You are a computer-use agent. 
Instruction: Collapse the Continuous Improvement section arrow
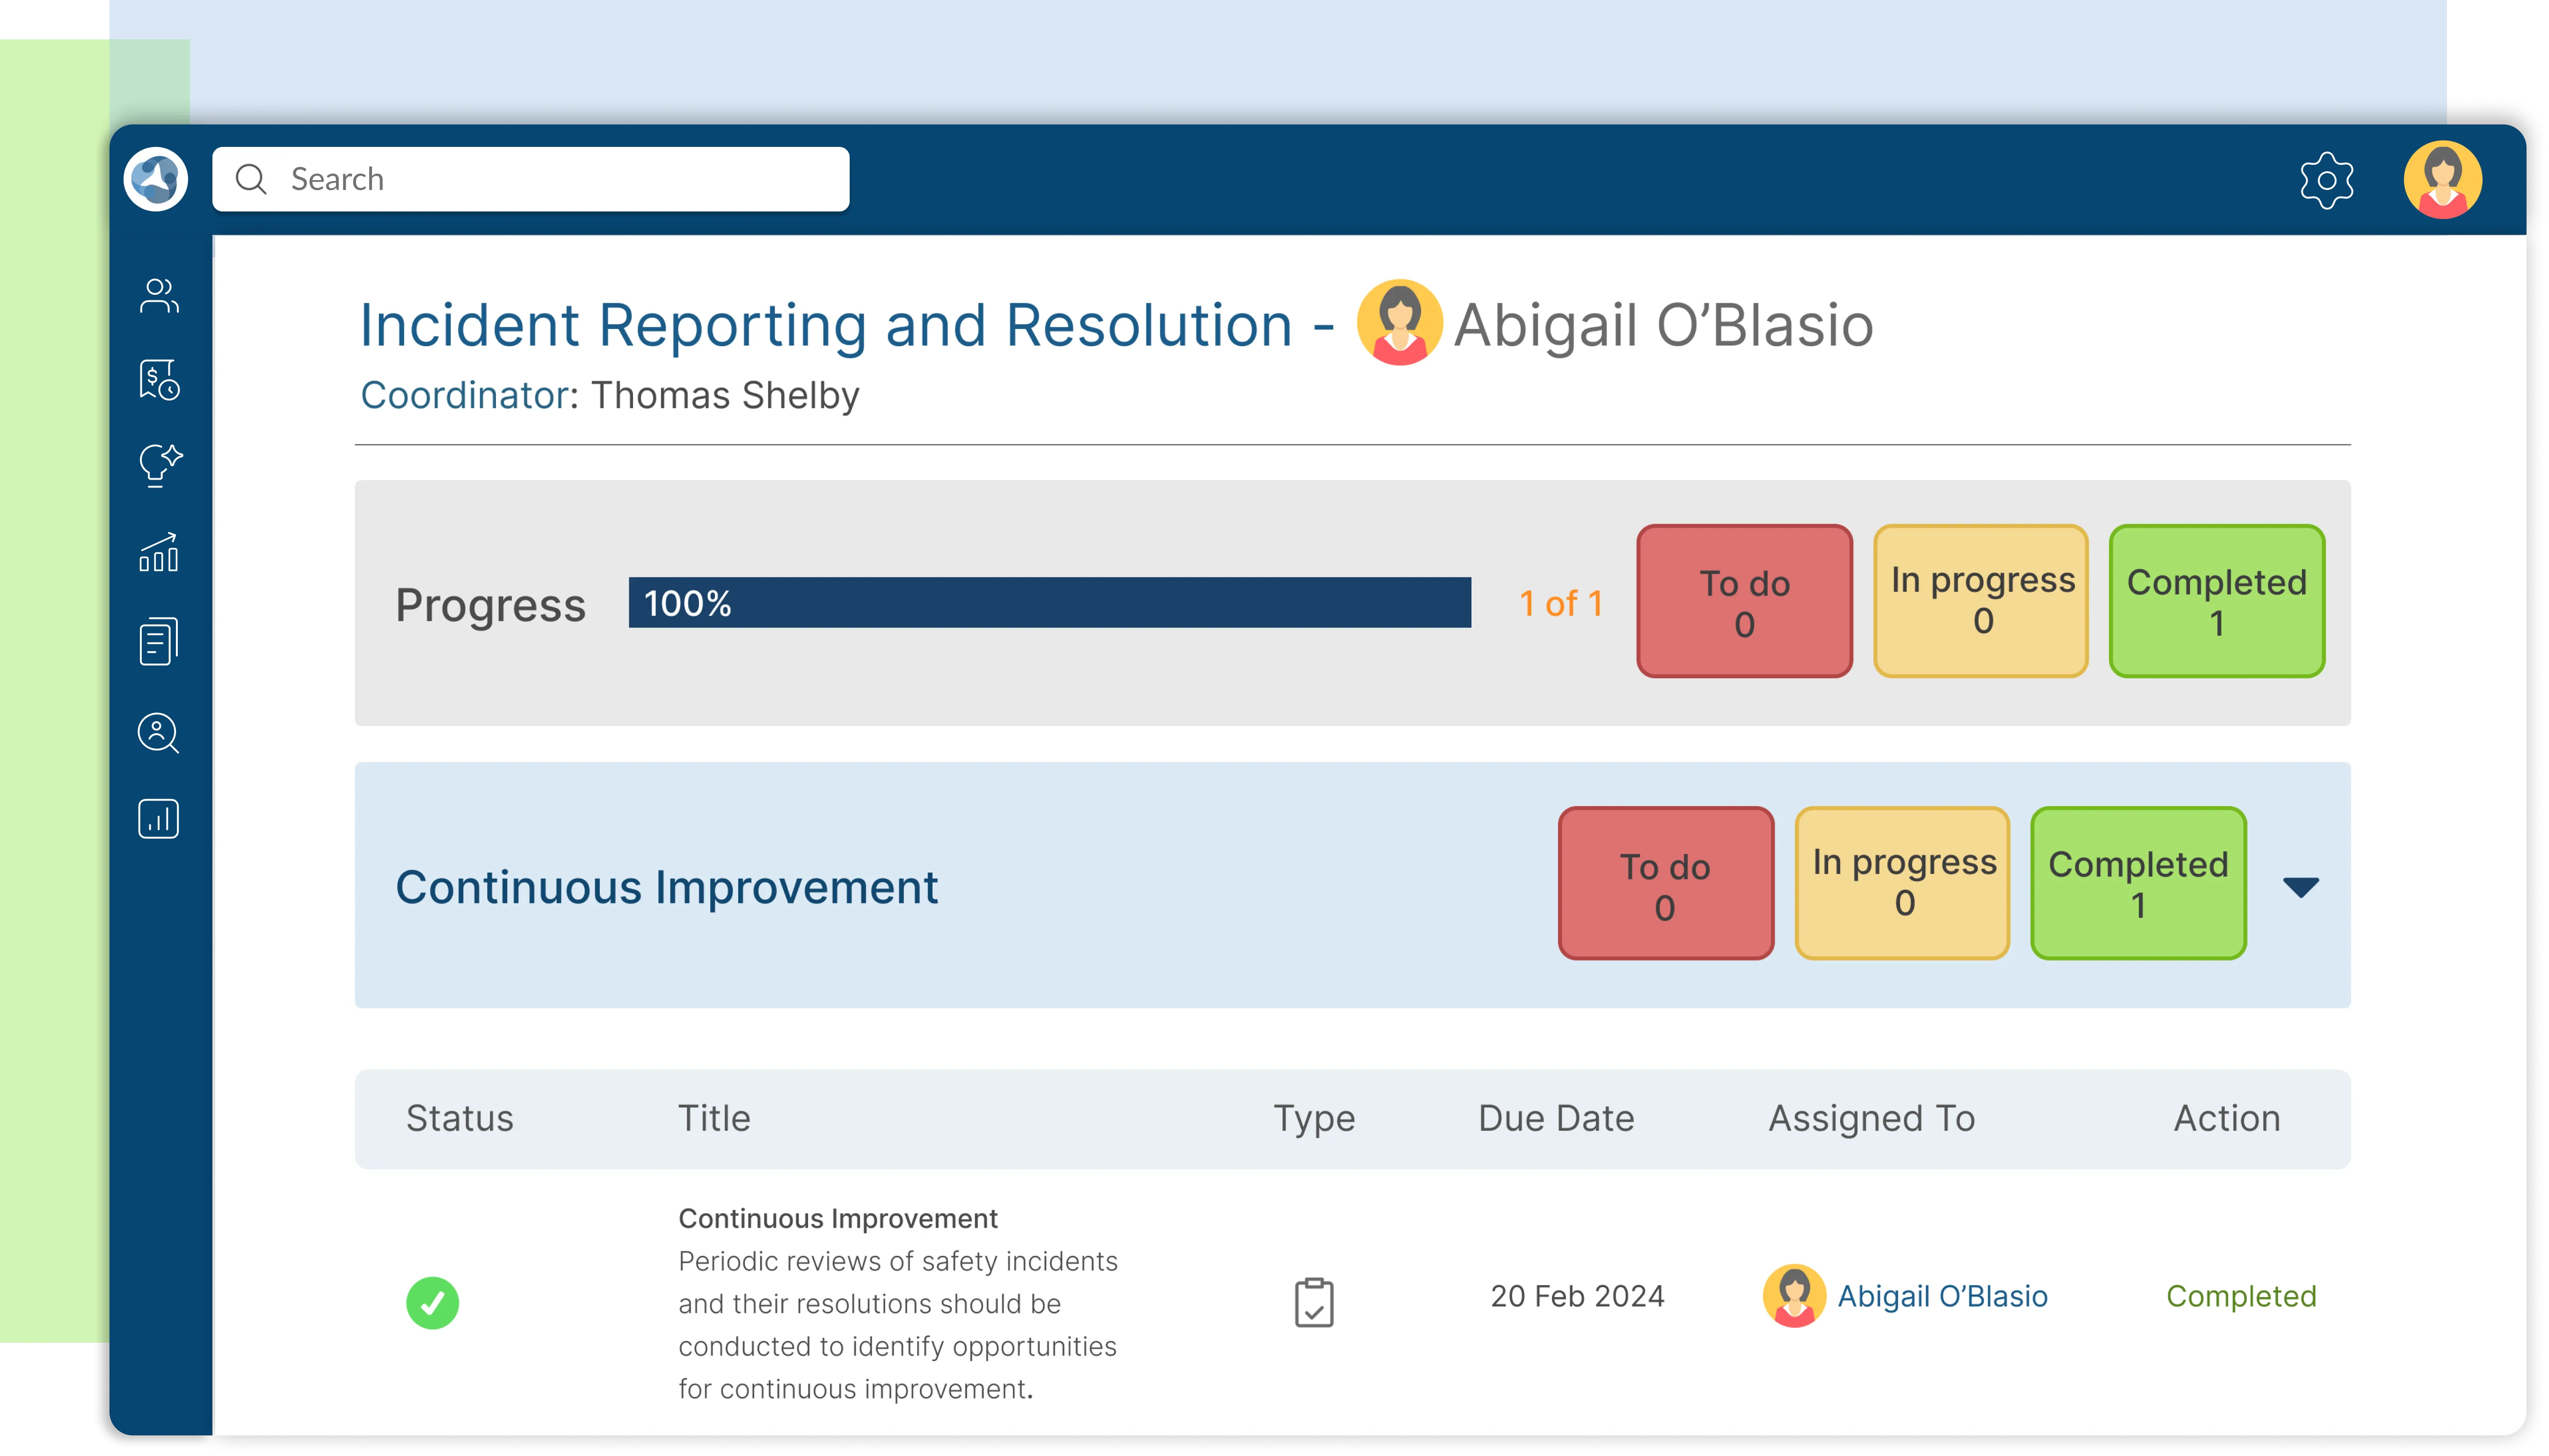click(x=2300, y=886)
